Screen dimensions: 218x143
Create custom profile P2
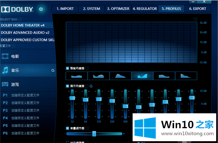pyautogui.click(x=28, y=103)
